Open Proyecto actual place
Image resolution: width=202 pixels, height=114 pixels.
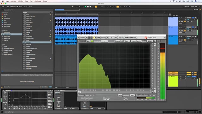coord(8,50)
